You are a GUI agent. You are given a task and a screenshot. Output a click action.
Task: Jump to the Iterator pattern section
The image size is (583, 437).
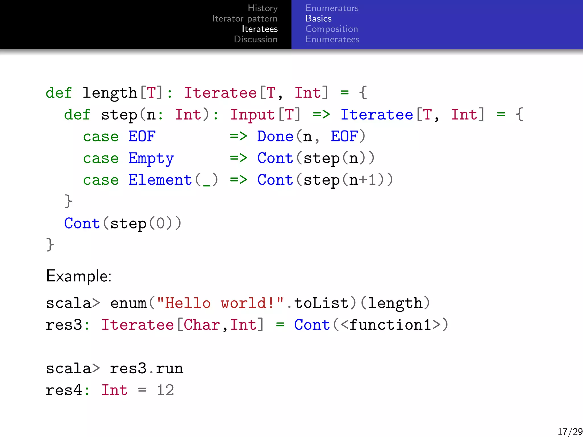(245, 19)
